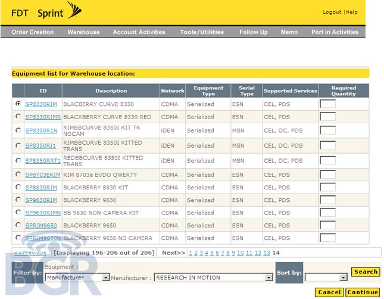Screen dimensions: 384x299
Task: Open Tools/Utilities menu
Action: 202,32
